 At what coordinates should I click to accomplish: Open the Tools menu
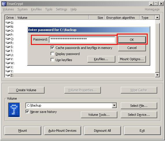[x=49, y=9]
